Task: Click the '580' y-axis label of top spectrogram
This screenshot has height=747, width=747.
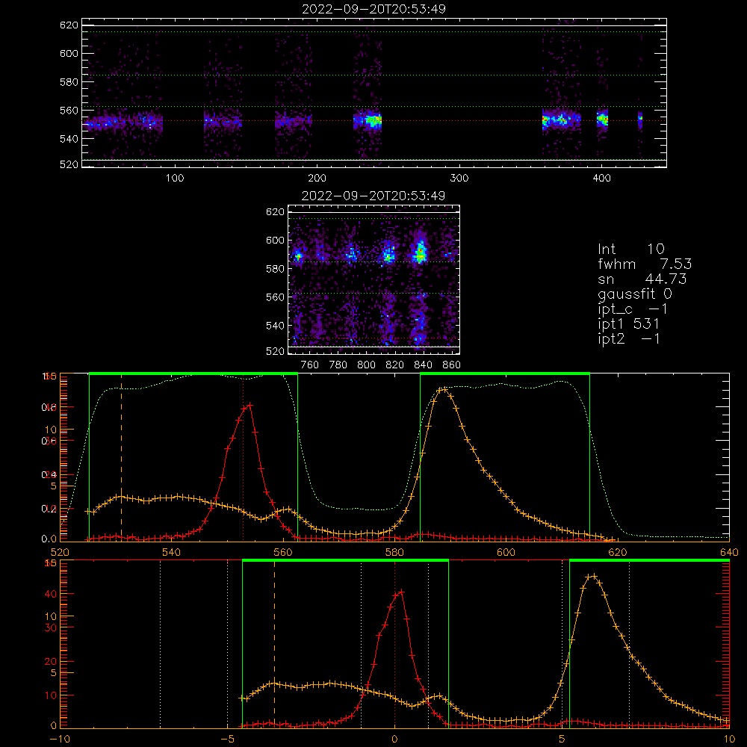Action: click(69, 82)
